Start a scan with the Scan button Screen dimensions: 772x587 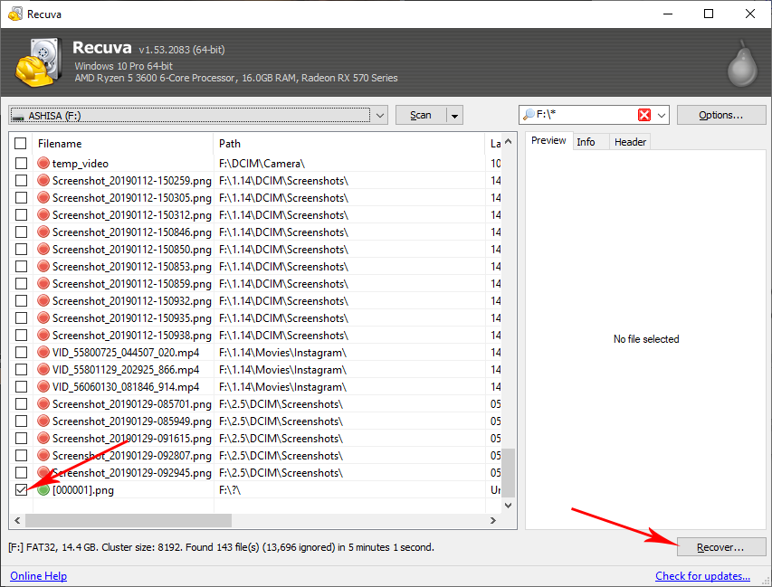(x=421, y=115)
